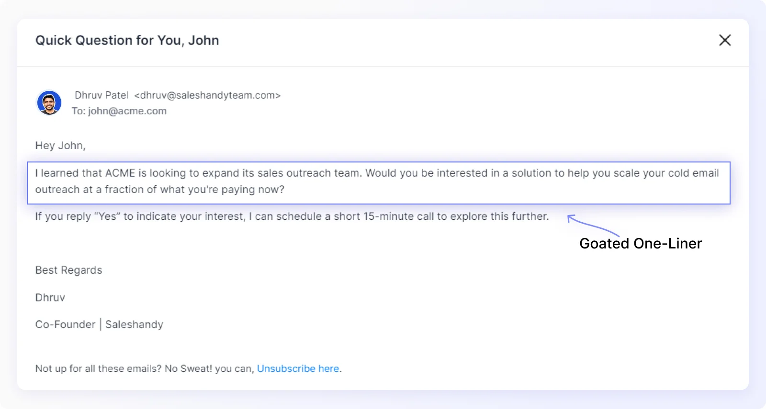Click Dhruv Patel's profile avatar
Screen dimensions: 766x409
pyautogui.click(x=49, y=103)
